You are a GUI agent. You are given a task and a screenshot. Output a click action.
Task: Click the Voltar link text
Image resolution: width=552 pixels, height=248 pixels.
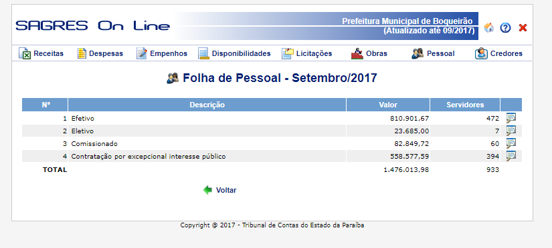coord(226,190)
